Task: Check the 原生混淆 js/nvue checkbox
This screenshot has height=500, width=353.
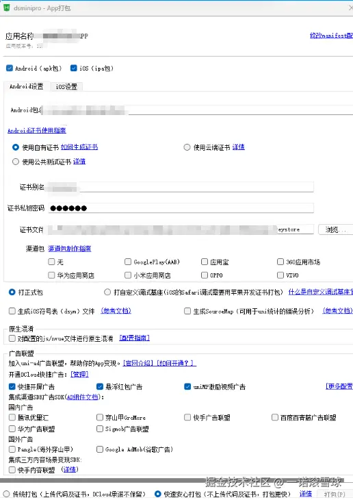Action: point(12,338)
